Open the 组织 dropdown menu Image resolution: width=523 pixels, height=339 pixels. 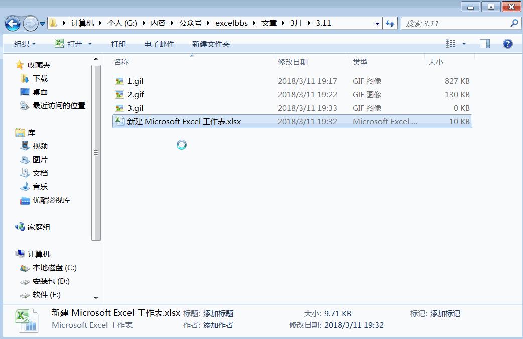[x=24, y=44]
